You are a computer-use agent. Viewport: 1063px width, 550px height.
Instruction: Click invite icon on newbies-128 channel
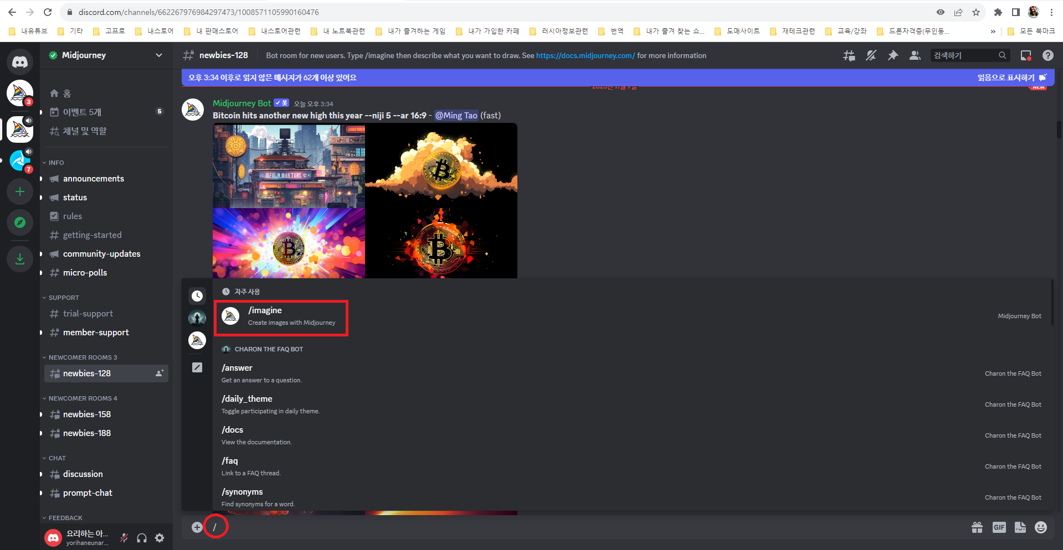(160, 373)
